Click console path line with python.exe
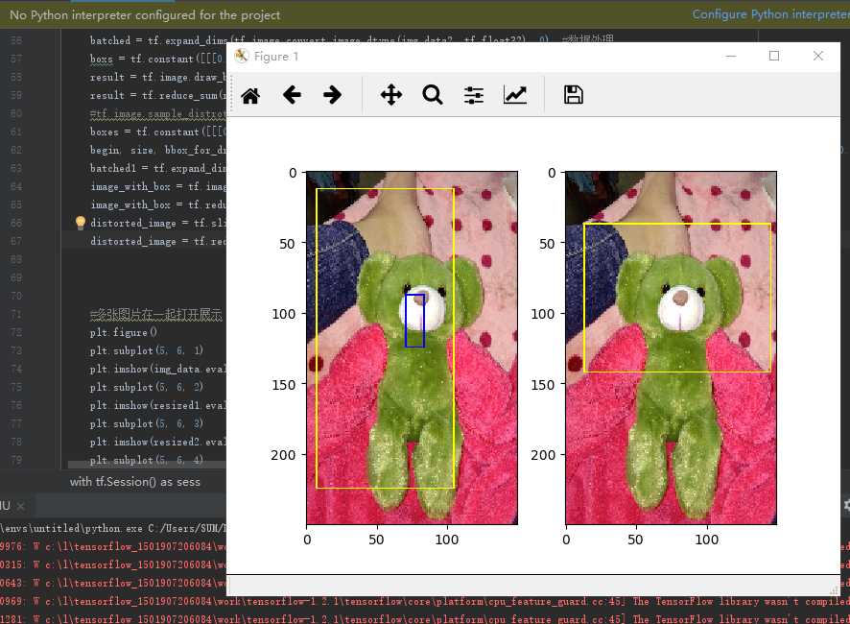Viewport: 850px width, 624px height. (113, 528)
